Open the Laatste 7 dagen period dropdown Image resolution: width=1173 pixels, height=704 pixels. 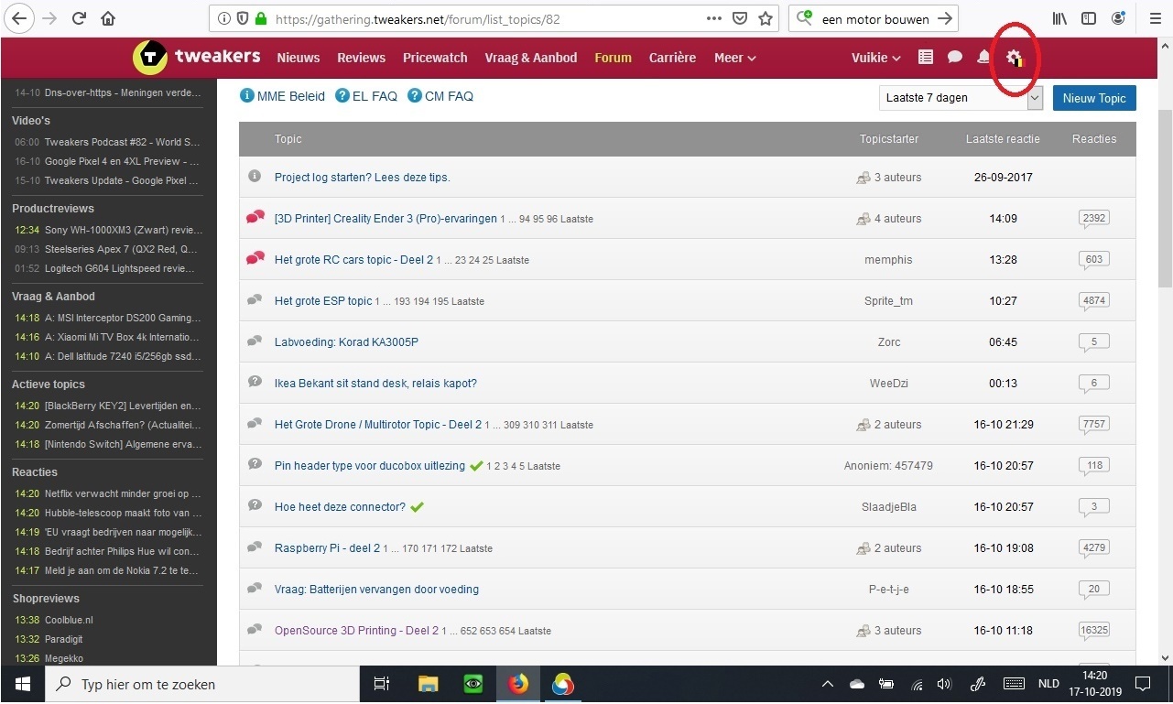point(961,98)
